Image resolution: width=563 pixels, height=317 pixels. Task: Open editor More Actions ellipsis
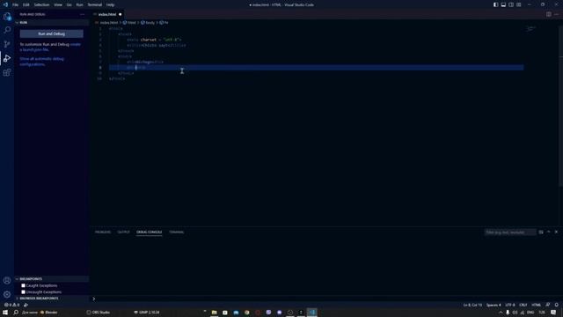[x=556, y=14]
